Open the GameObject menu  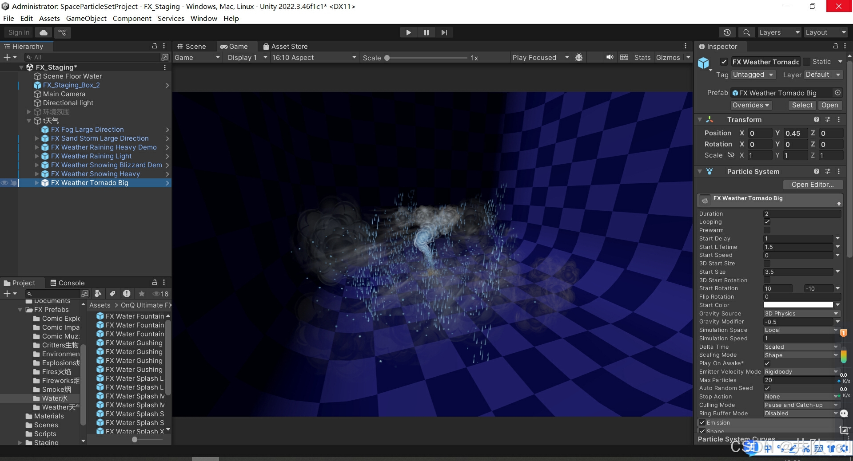[x=86, y=19]
